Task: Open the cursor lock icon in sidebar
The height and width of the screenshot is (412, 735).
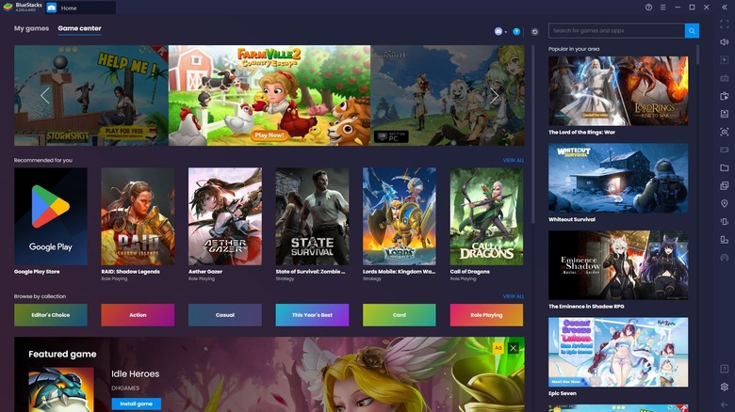Action: pyautogui.click(x=725, y=60)
